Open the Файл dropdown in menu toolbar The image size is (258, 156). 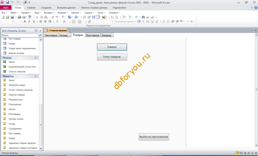click(14, 13)
